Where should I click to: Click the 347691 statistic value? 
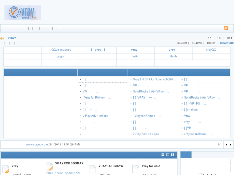(x=182, y=43)
